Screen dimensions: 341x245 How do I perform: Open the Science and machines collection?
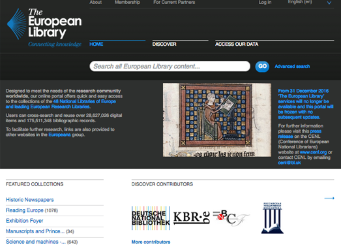click(36, 242)
